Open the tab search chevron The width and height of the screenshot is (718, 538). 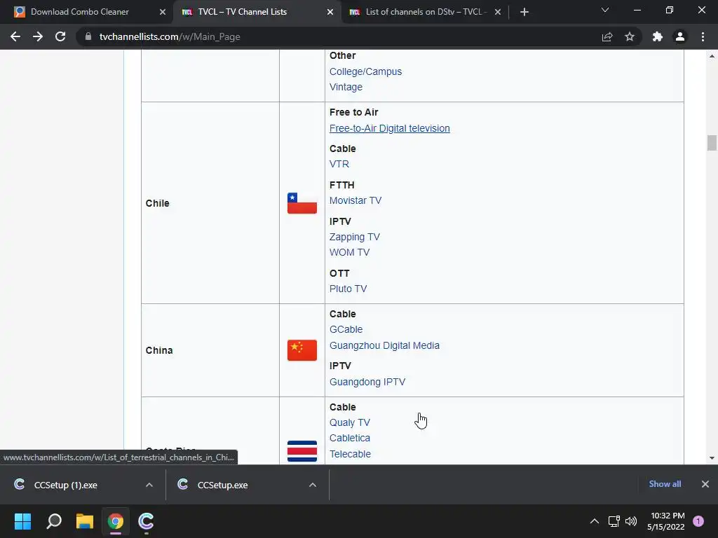(x=605, y=10)
